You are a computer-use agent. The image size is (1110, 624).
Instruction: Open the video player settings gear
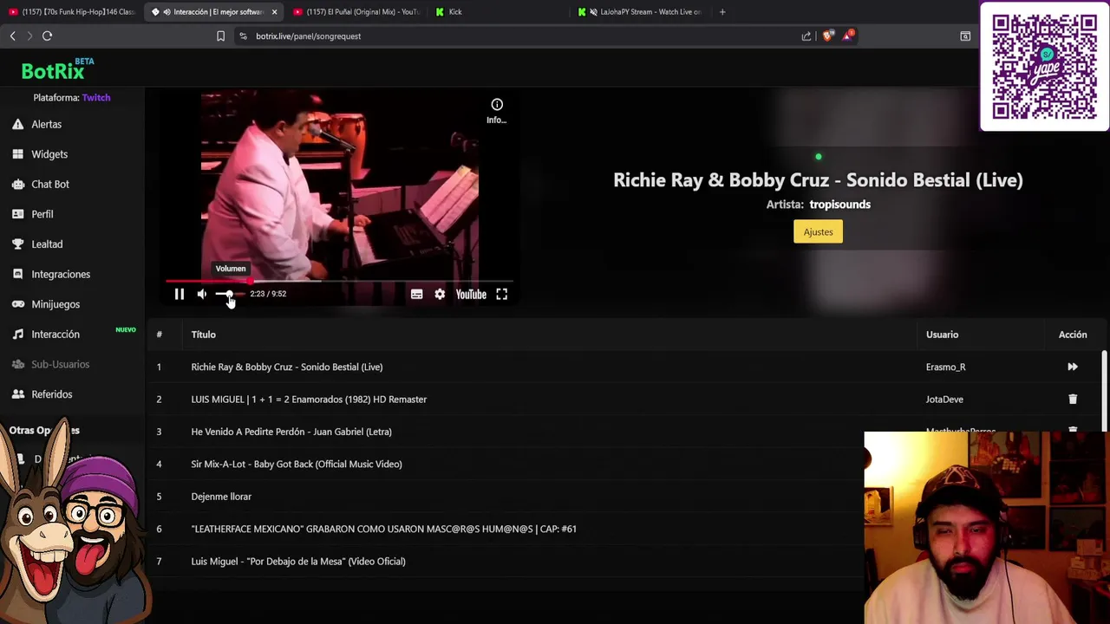[440, 295]
